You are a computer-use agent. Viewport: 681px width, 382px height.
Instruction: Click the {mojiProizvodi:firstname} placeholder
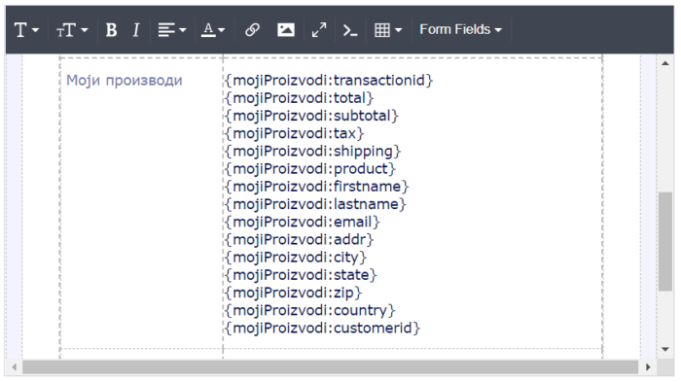316,187
